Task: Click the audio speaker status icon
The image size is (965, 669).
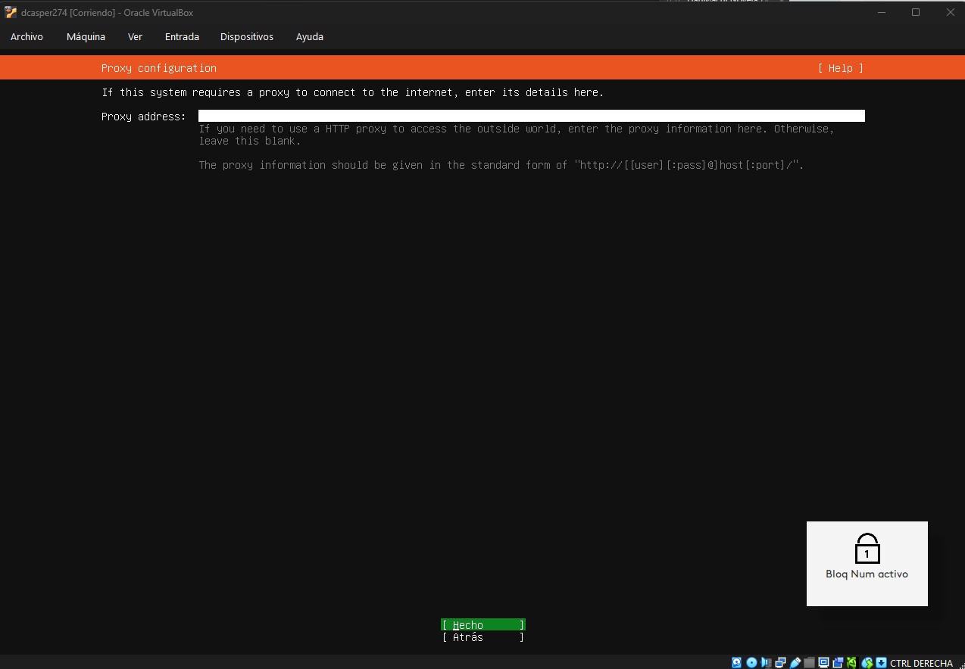Action: pyautogui.click(x=766, y=663)
